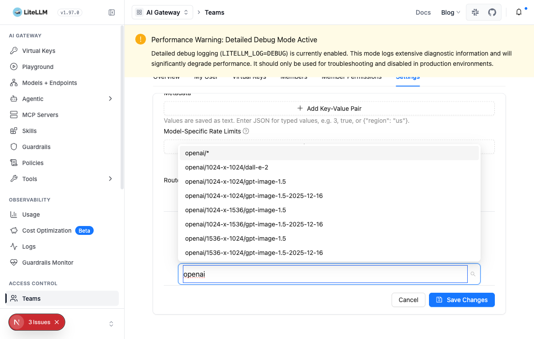The height and width of the screenshot is (339, 534).
Task: Select openai/1536-x-1024/gpt-image-1.5 option
Action: 329,238
